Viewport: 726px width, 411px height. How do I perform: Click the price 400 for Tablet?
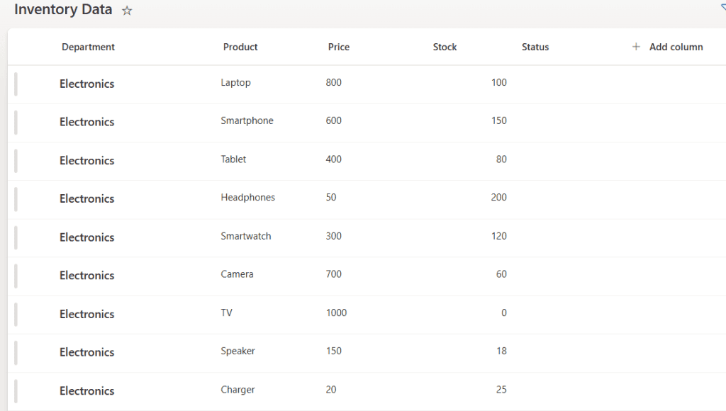point(334,159)
